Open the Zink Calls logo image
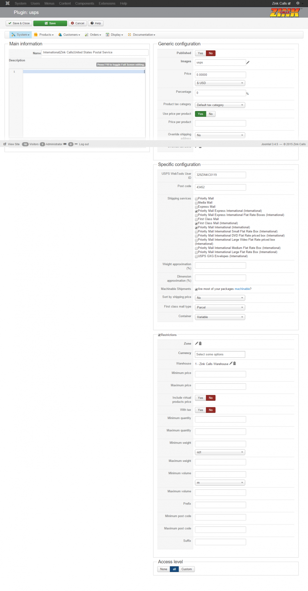 click(285, 13)
